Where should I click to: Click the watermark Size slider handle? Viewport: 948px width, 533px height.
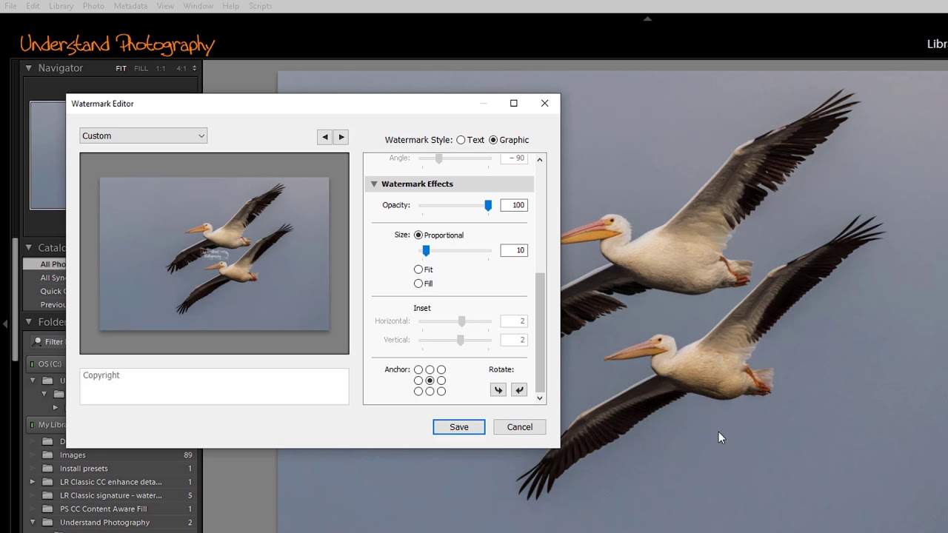[x=426, y=251]
